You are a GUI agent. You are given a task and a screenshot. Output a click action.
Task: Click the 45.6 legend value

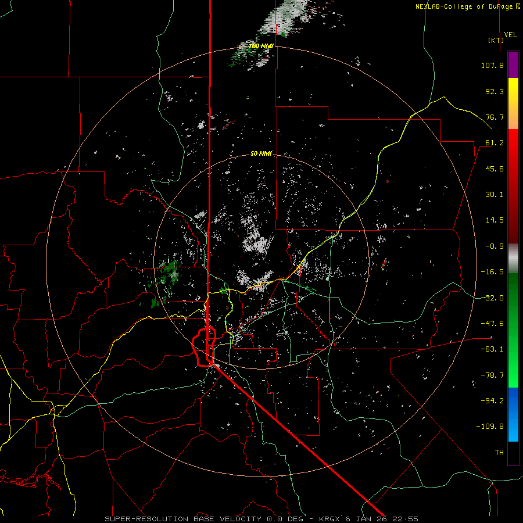click(495, 169)
